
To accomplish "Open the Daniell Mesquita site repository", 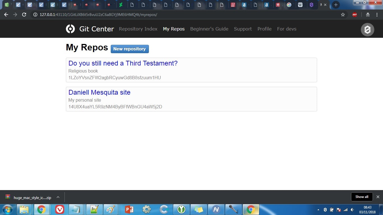I will (x=99, y=92).
